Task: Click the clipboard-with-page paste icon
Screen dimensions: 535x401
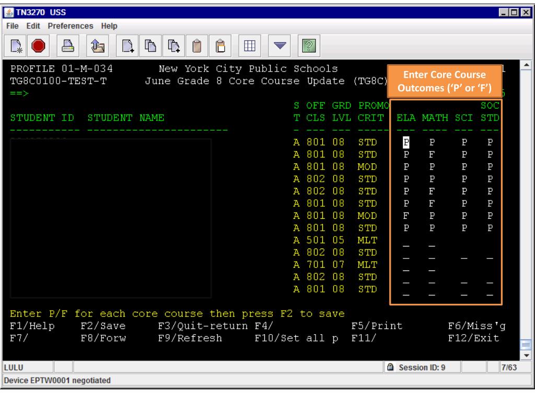Action: tap(220, 46)
